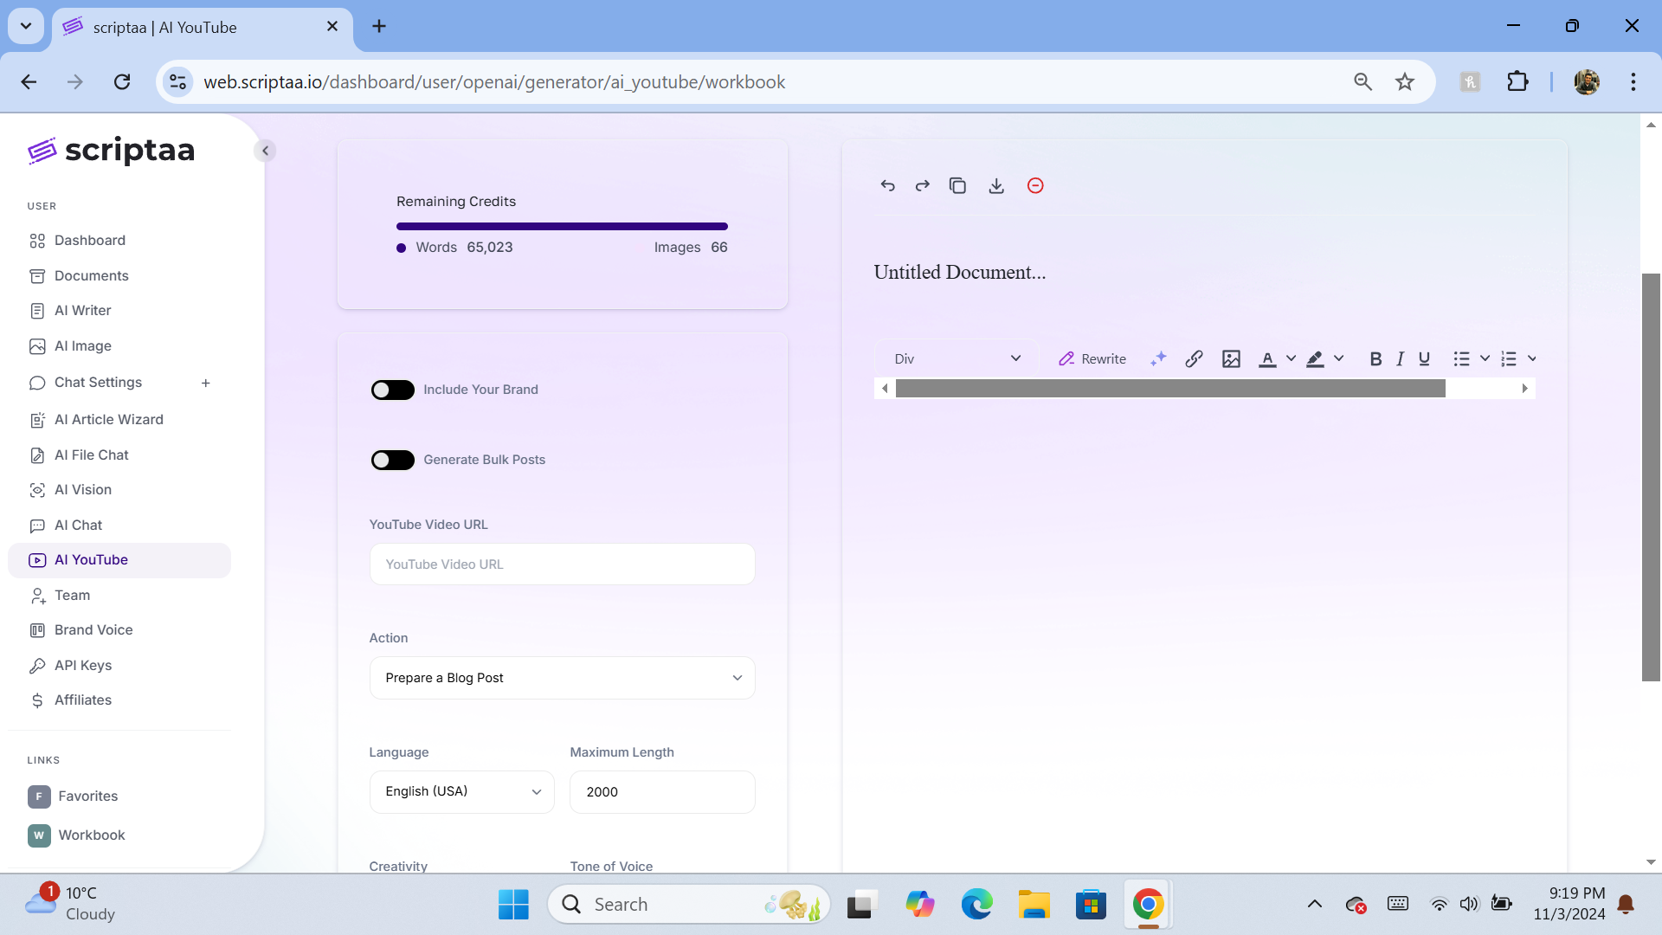
Task: Click the editor toolbar horizontal scrollbar
Action: click(1169, 389)
